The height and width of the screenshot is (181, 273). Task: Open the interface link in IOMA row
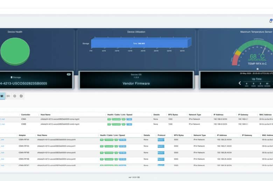pos(2,119)
